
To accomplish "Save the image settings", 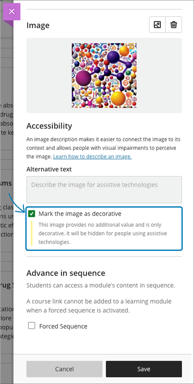I will [144, 369].
